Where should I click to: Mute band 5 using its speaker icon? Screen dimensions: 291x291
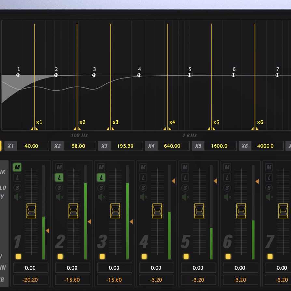tap(186, 197)
